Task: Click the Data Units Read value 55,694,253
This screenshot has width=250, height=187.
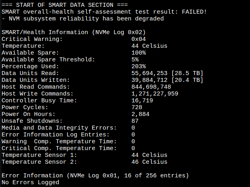Action: [149, 73]
